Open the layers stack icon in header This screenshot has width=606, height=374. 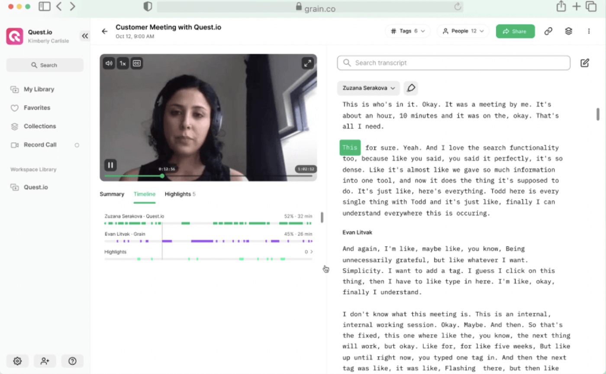[569, 31]
